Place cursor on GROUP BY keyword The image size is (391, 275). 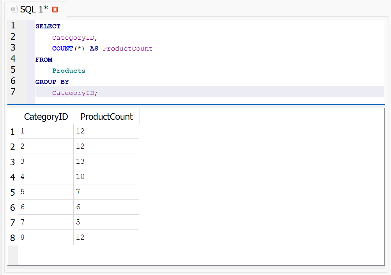coord(52,82)
